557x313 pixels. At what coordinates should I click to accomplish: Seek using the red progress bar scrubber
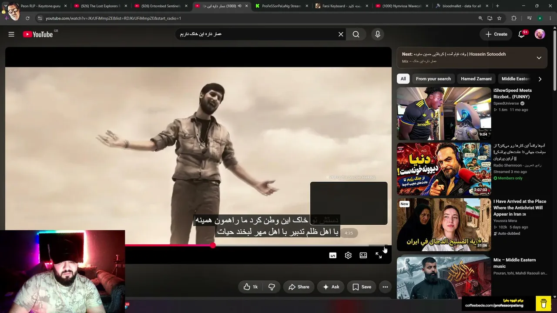point(212,246)
